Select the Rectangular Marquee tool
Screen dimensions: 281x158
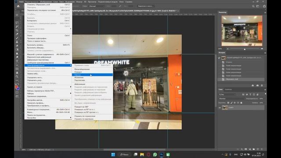[x=17, y=19]
